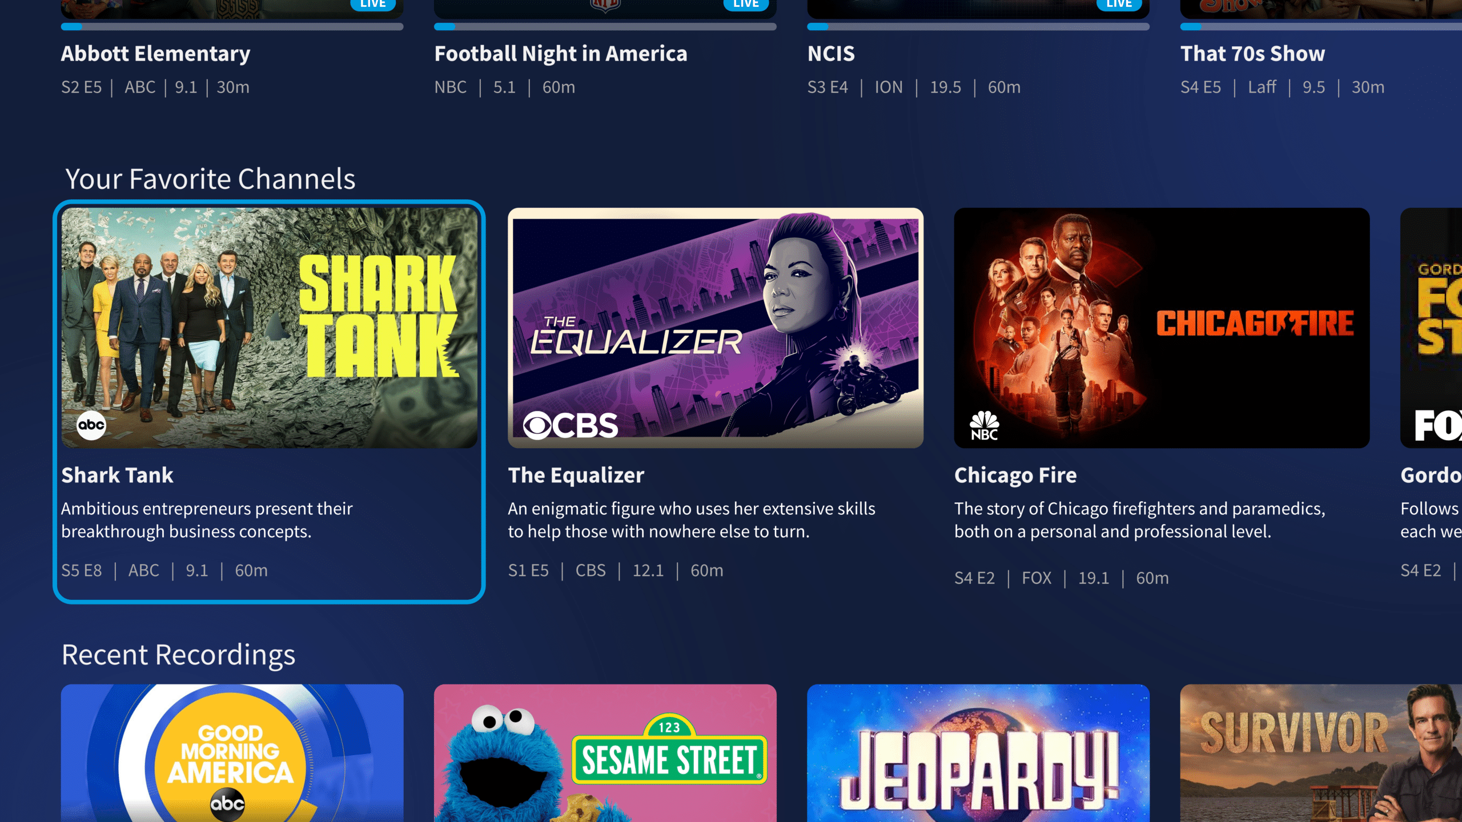Click Abbott Elementary's 'S2 E5' label
The image size is (1462, 822).
tap(82, 87)
